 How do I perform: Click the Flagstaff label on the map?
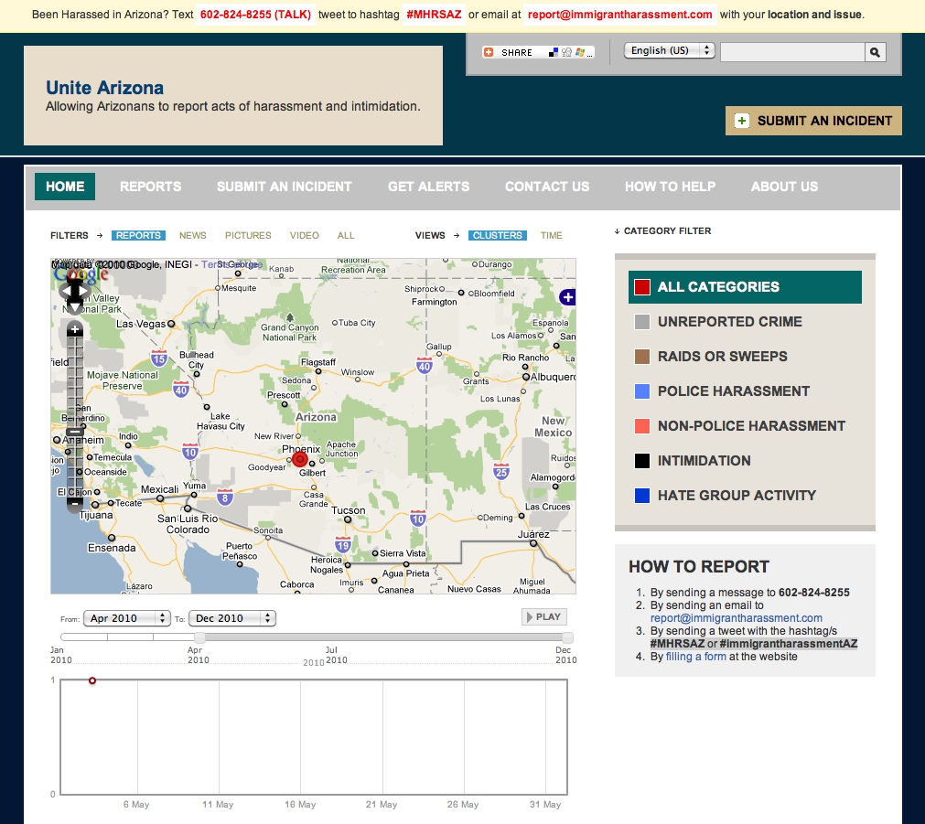318,362
